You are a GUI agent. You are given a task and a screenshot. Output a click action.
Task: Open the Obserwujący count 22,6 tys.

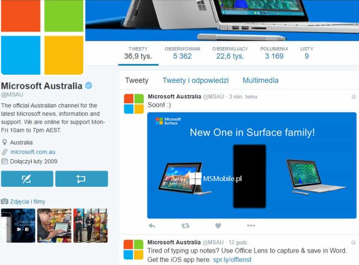tap(230, 53)
